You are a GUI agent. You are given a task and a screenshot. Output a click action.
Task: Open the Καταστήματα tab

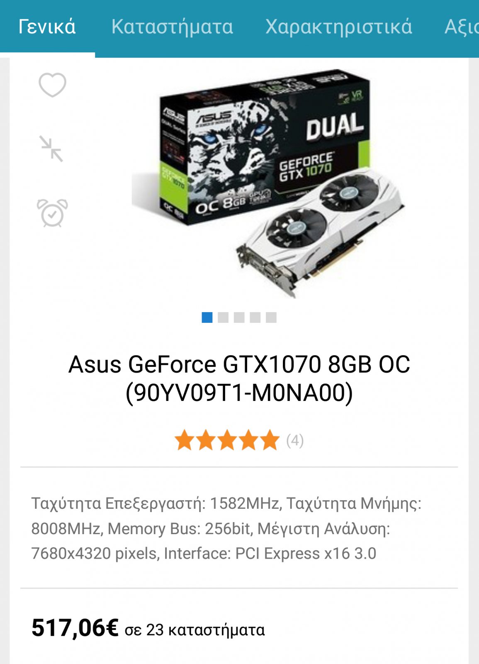click(172, 27)
